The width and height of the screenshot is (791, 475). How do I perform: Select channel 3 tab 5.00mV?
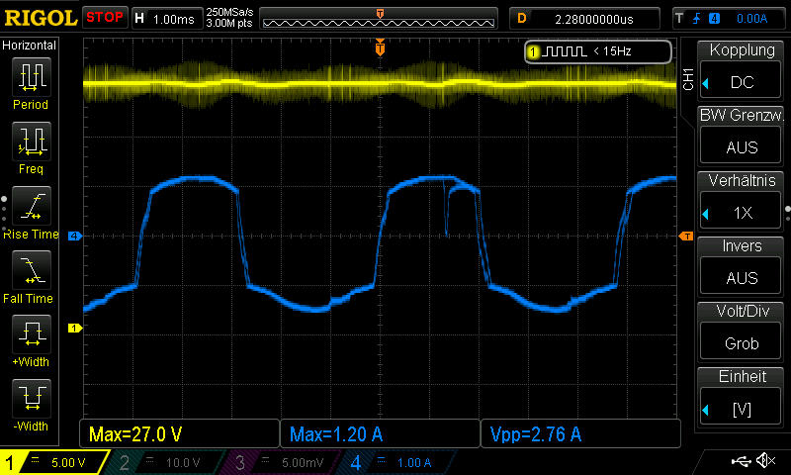coord(280,462)
